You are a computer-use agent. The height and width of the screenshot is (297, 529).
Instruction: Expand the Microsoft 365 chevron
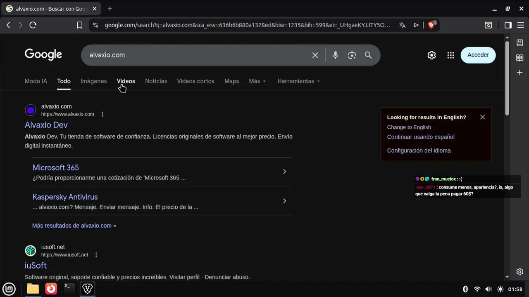tap(285, 172)
